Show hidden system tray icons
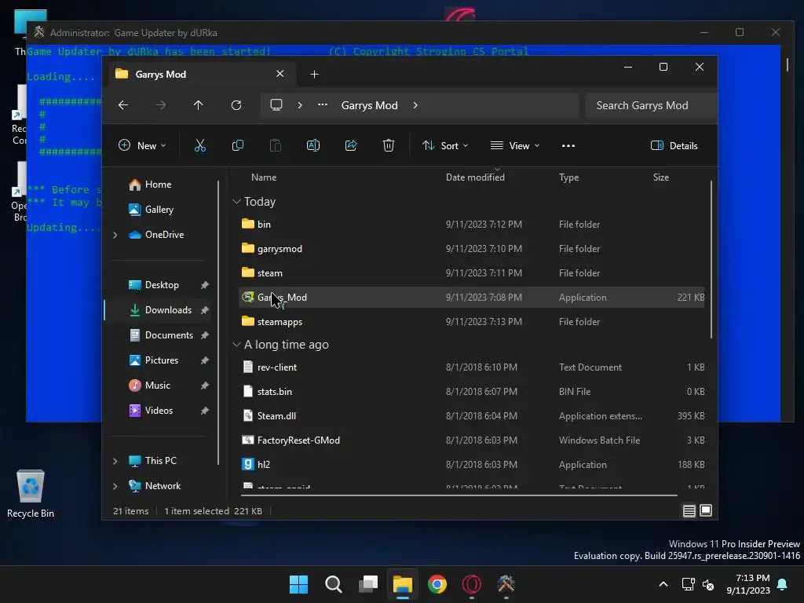The width and height of the screenshot is (804, 603). pos(663,584)
